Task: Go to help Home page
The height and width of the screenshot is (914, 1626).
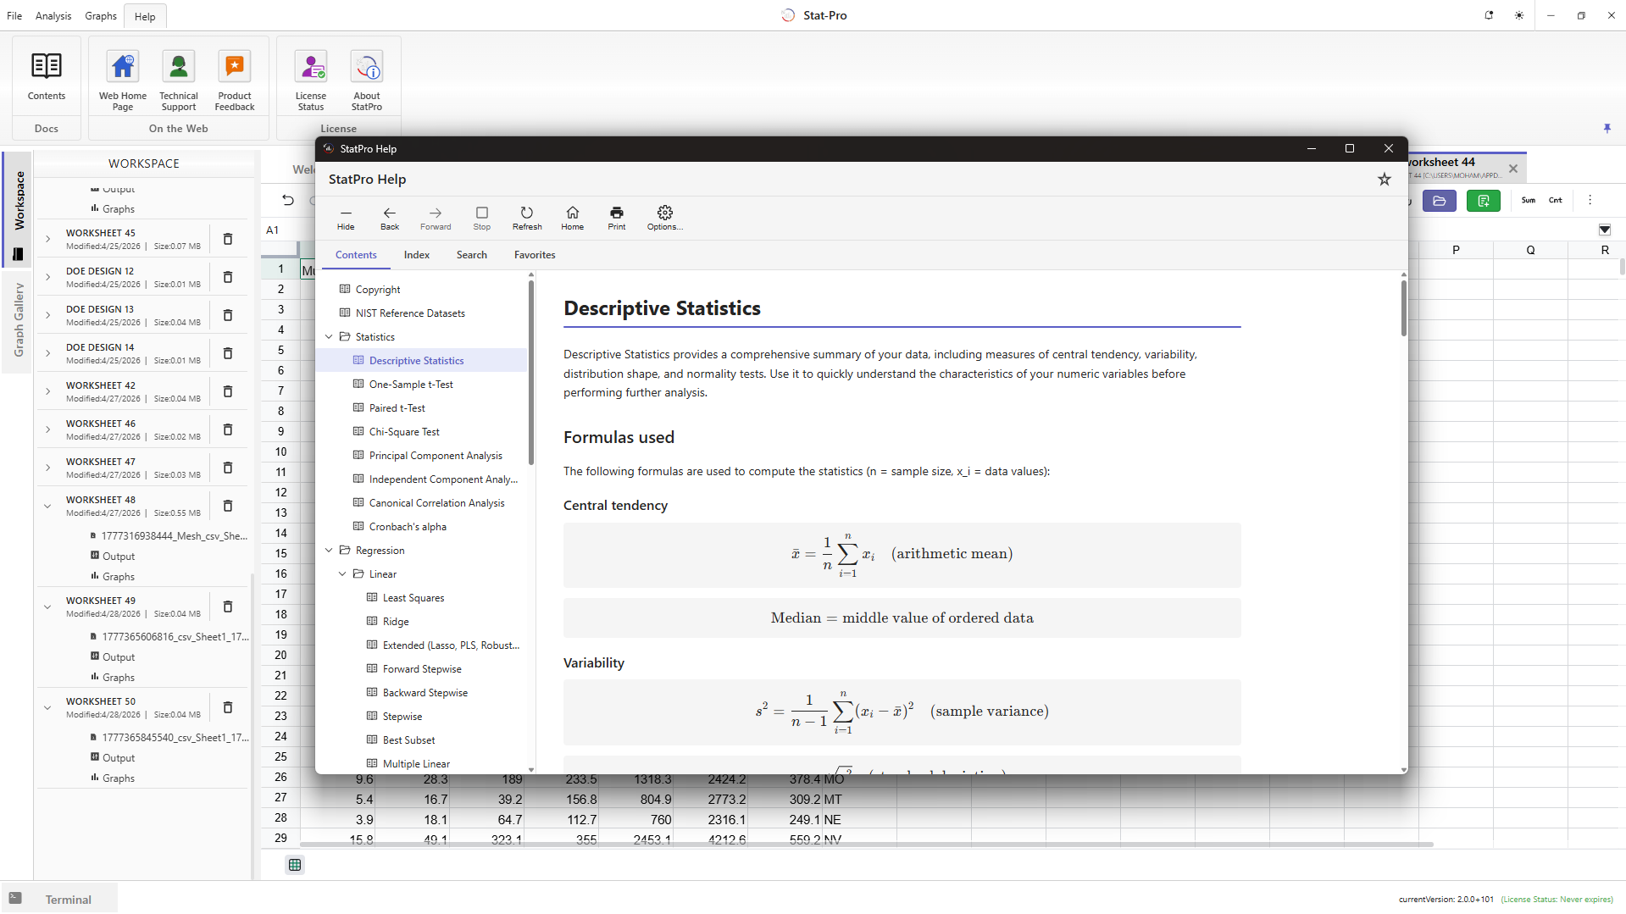Action: coord(573,218)
